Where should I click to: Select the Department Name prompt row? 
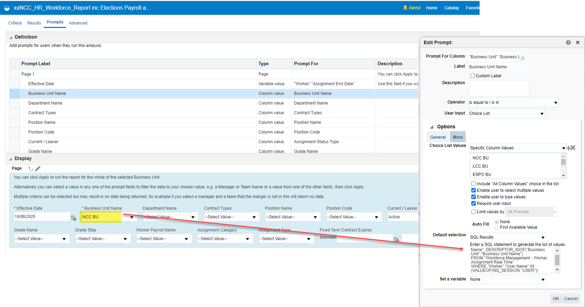pyautogui.click(x=214, y=103)
